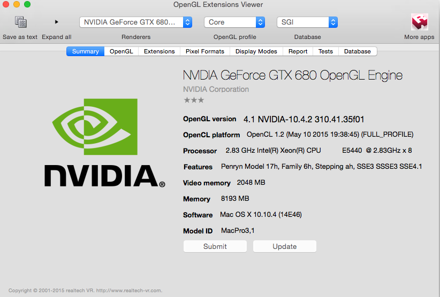Click the Video memory value '2048 MB'
440x297 pixels.
(x=251, y=183)
